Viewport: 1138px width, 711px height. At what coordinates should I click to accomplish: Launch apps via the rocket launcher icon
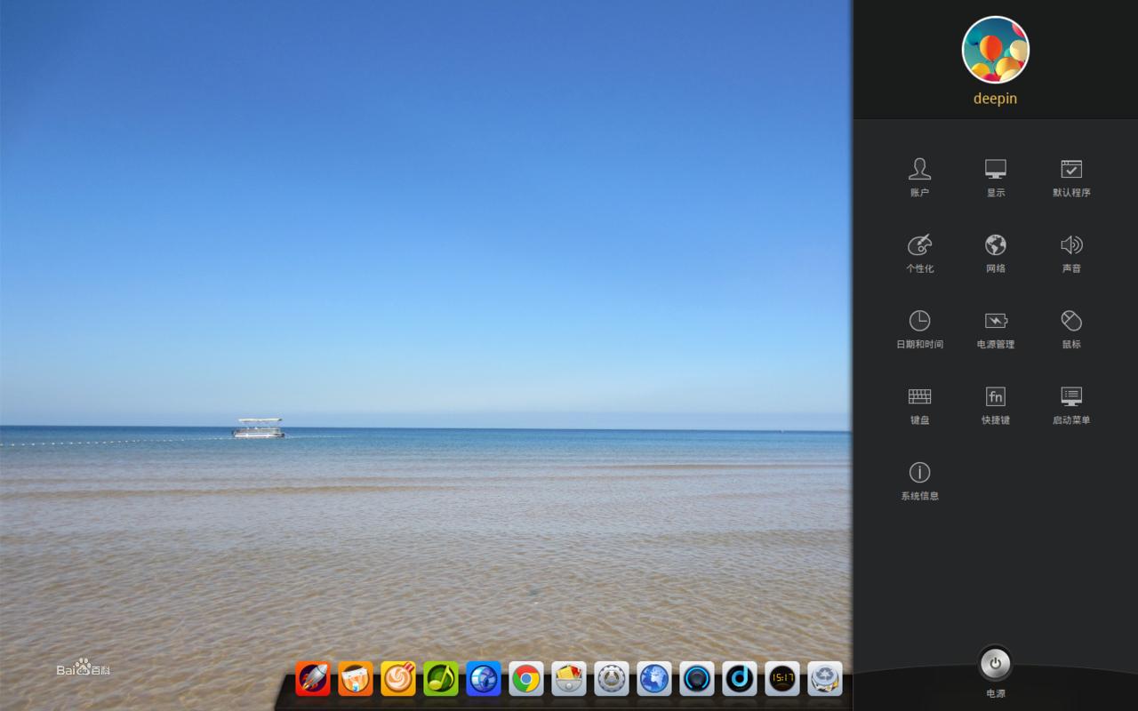313,678
